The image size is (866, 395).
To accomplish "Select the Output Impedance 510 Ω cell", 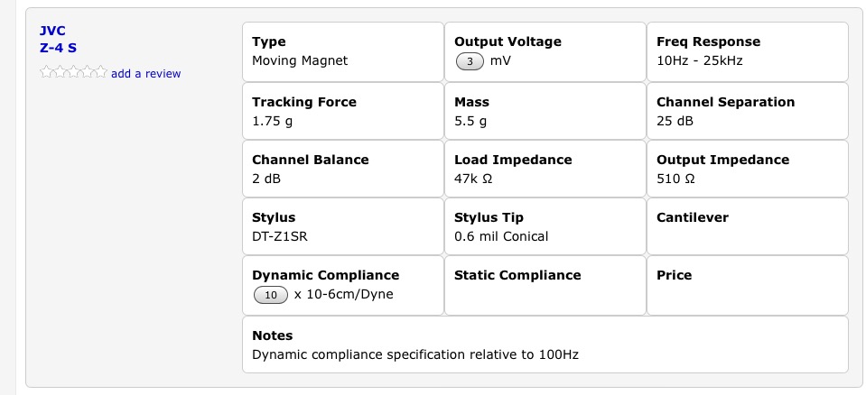I will coord(748,169).
